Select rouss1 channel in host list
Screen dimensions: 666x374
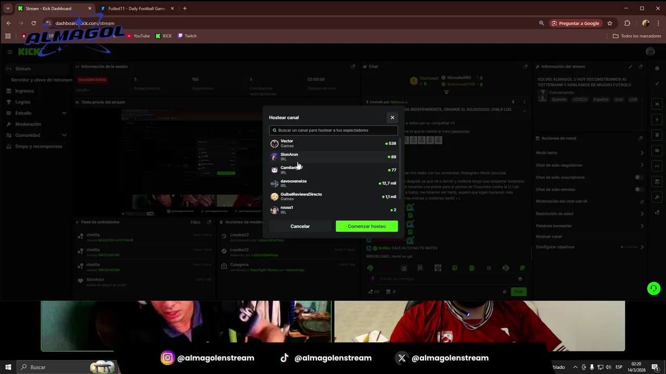[x=334, y=210]
